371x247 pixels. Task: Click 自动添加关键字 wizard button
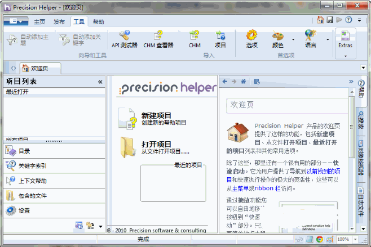(x=80, y=40)
